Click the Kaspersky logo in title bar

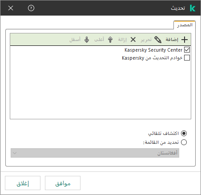(x=193, y=8)
